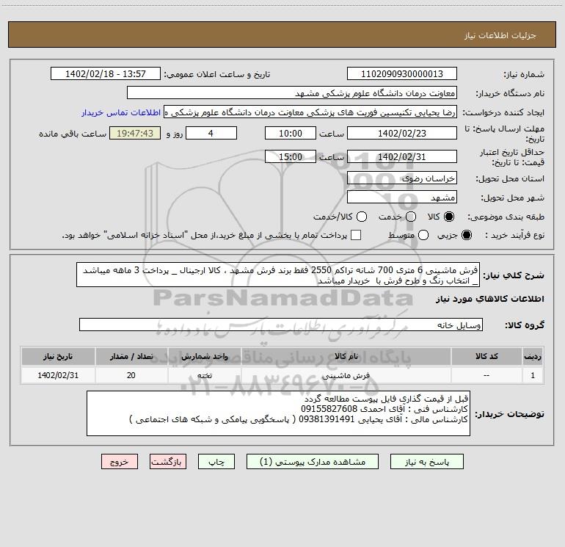565x547 pixels.
Task: Click the بازگشت back button
Action: tap(168, 462)
